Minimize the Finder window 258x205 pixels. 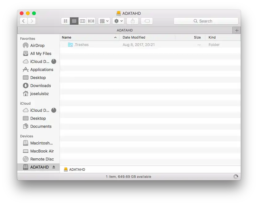coord(28,13)
